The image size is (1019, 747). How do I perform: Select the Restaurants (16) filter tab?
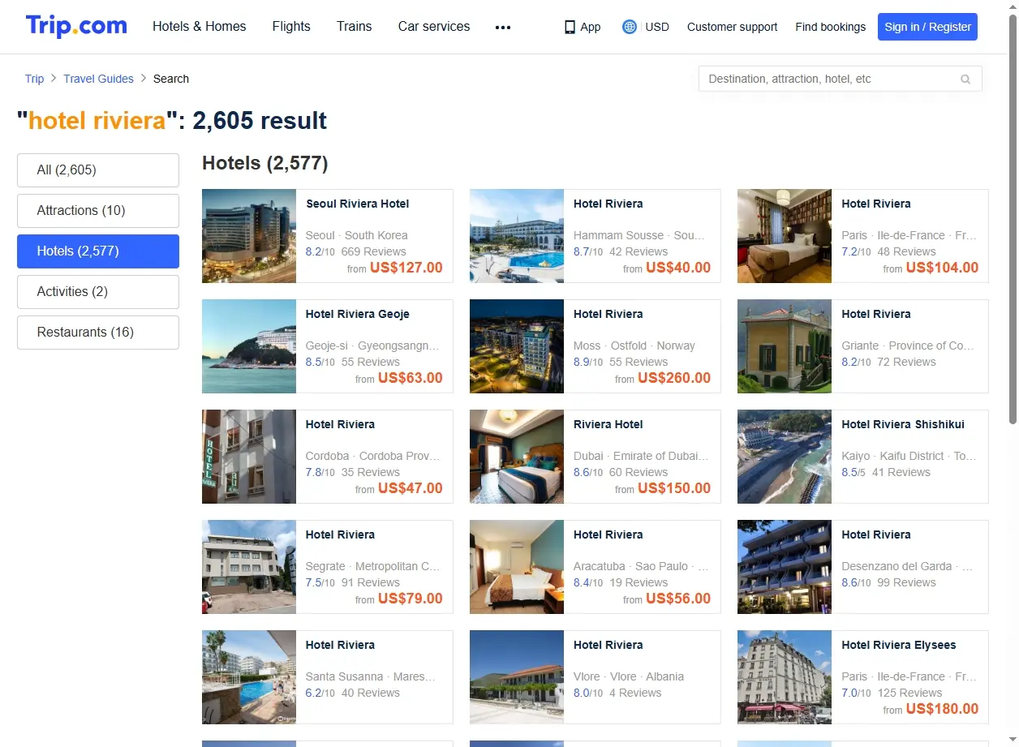98,333
